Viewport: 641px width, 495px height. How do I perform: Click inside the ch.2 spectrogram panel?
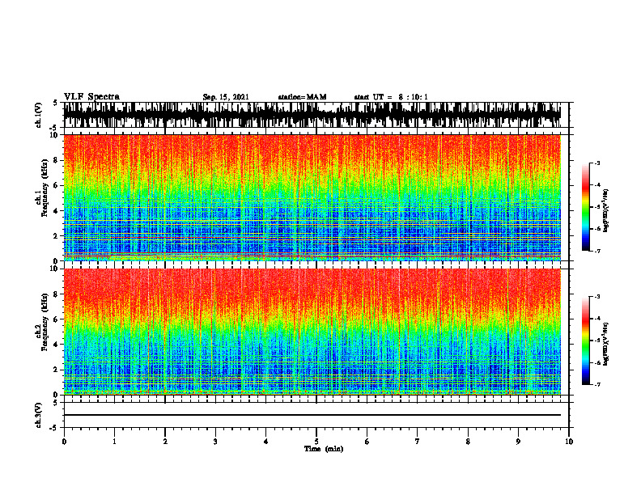(x=312, y=332)
